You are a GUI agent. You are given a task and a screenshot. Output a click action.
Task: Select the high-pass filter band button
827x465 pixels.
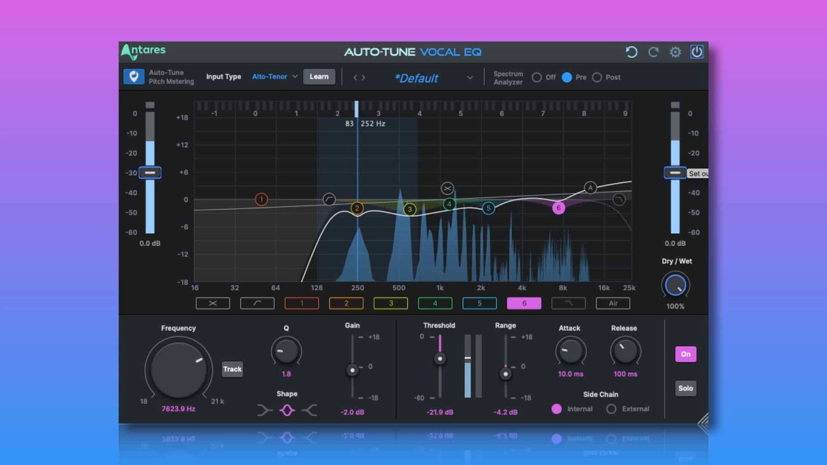click(x=257, y=303)
